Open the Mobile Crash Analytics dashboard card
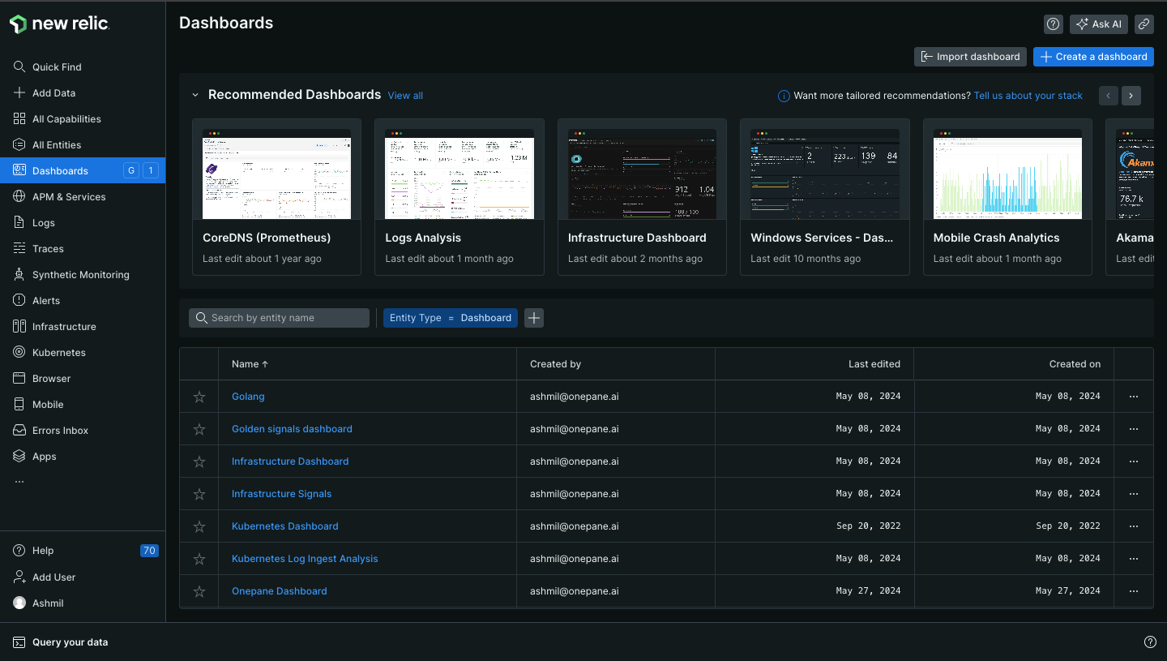The height and width of the screenshot is (661, 1167). click(1007, 197)
